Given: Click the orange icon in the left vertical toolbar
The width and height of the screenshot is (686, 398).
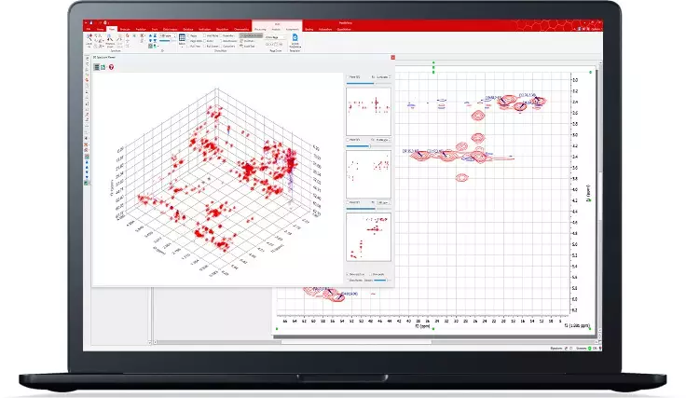Looking at the screenshot, I should click(x=87, y=79).
